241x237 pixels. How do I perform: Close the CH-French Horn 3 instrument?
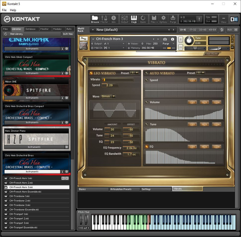pyautogui.click(x=232, y=37)
